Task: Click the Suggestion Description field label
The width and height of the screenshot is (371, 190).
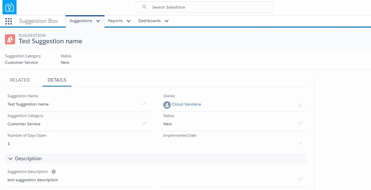Action: [28, 171]
